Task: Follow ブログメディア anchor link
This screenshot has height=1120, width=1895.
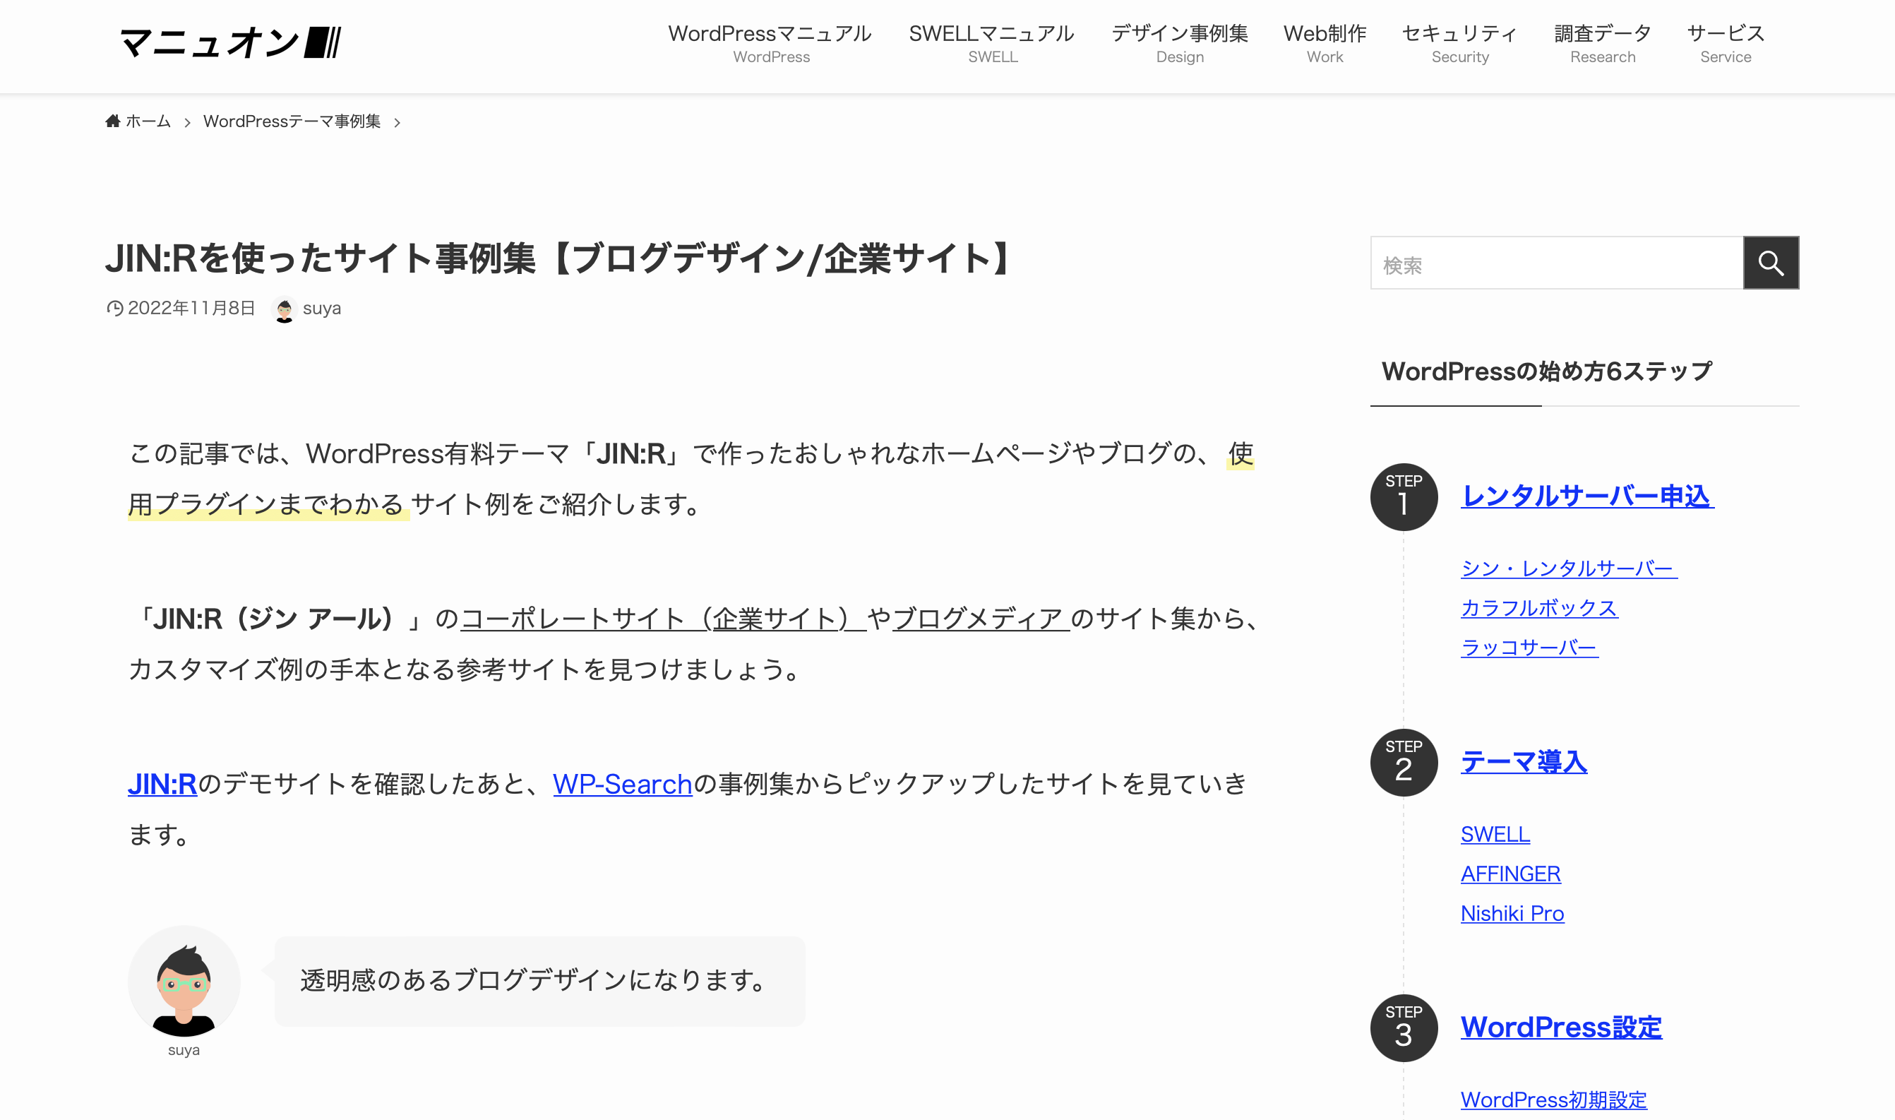Action: point(981,619)
